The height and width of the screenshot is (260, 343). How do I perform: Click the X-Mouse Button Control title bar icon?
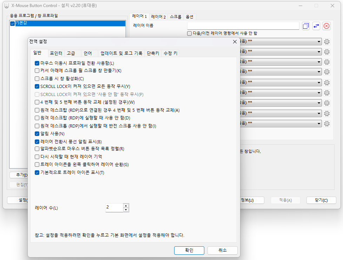point(7,6)
